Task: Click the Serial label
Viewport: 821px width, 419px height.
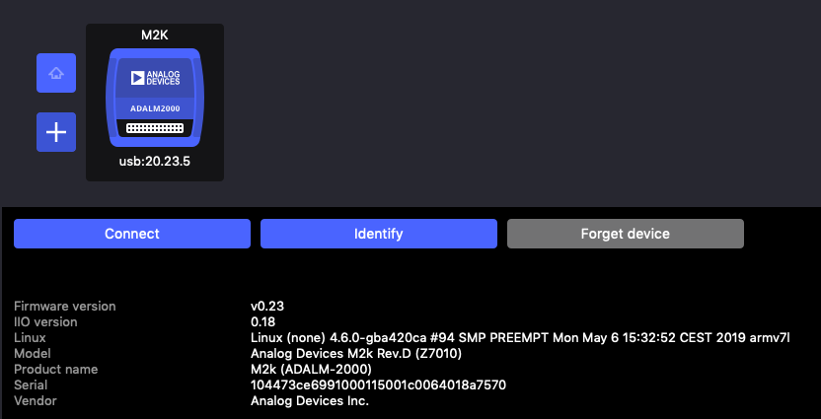Action: tap(31, 385)
